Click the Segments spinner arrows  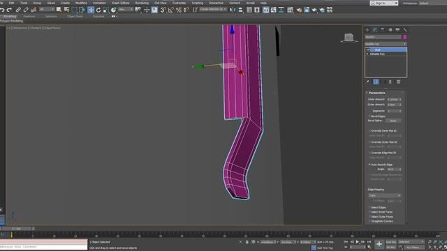(400, 111)
